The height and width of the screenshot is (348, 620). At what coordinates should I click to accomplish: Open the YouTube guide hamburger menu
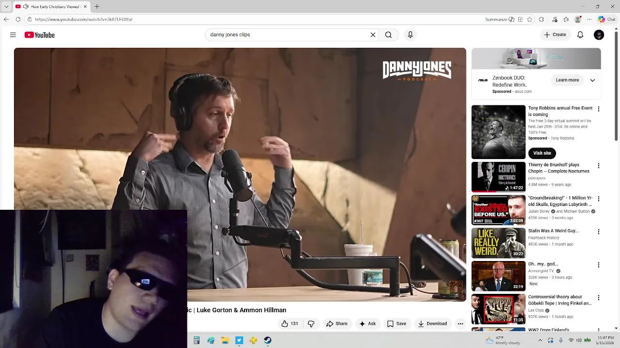tap(13, 35)
